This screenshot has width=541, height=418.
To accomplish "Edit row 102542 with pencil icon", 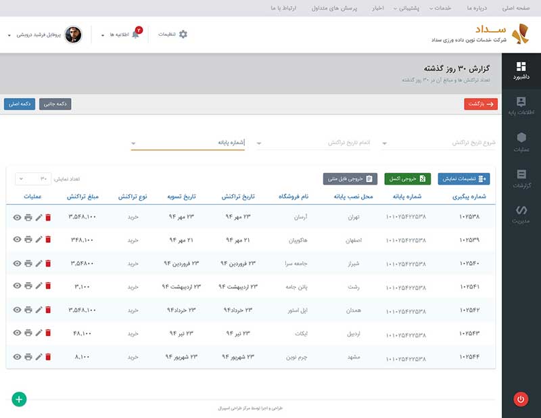I will pyautogui.click(x=39, y=310).
